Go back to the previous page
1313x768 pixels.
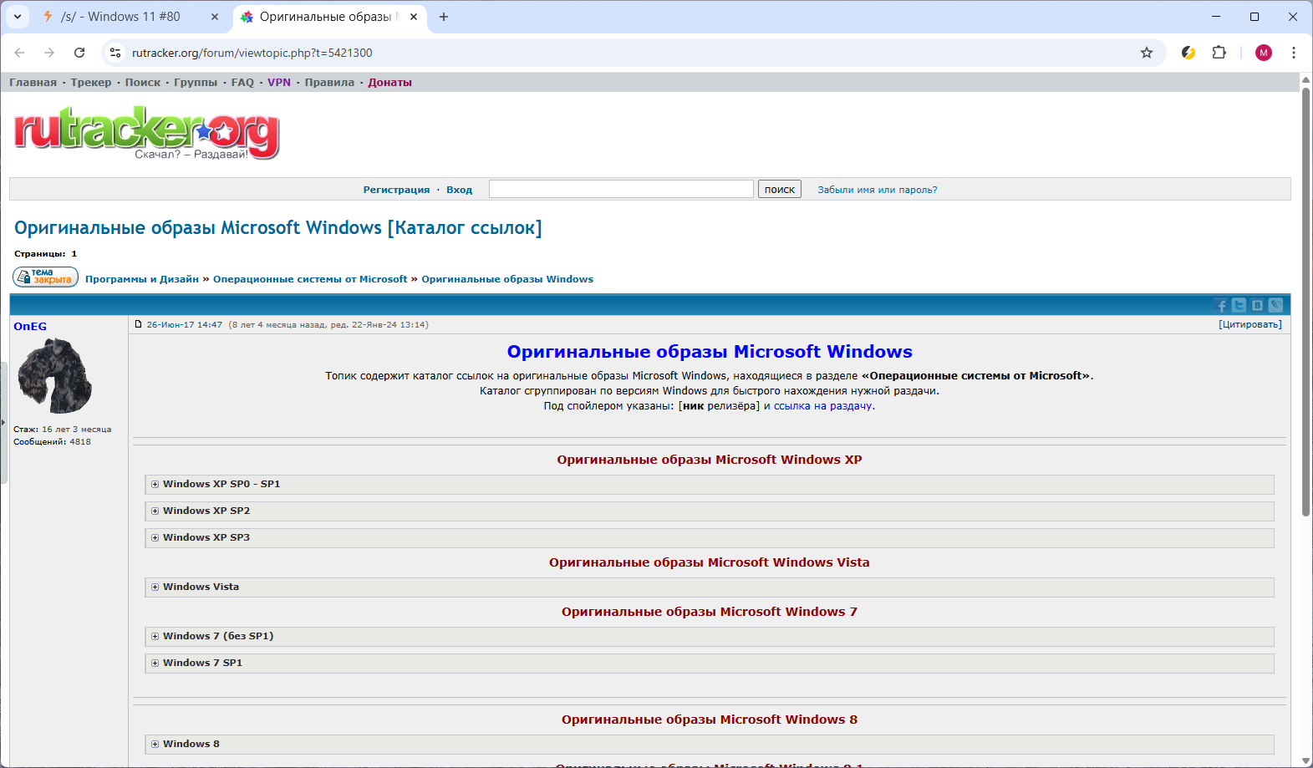(x=19, y=53)
